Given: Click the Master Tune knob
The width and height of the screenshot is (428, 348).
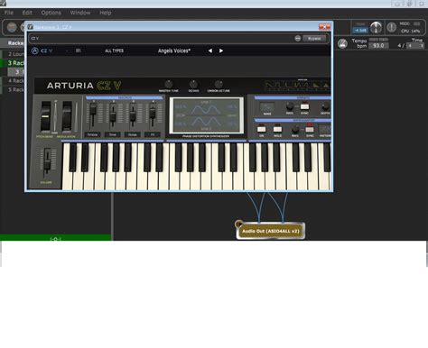Looking at the screenshot, I should coord(169,84).
